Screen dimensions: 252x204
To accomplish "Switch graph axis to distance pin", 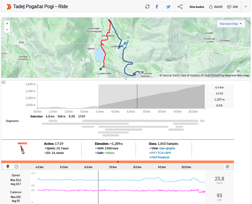I will pyautogui.click(x=9, y=166).
